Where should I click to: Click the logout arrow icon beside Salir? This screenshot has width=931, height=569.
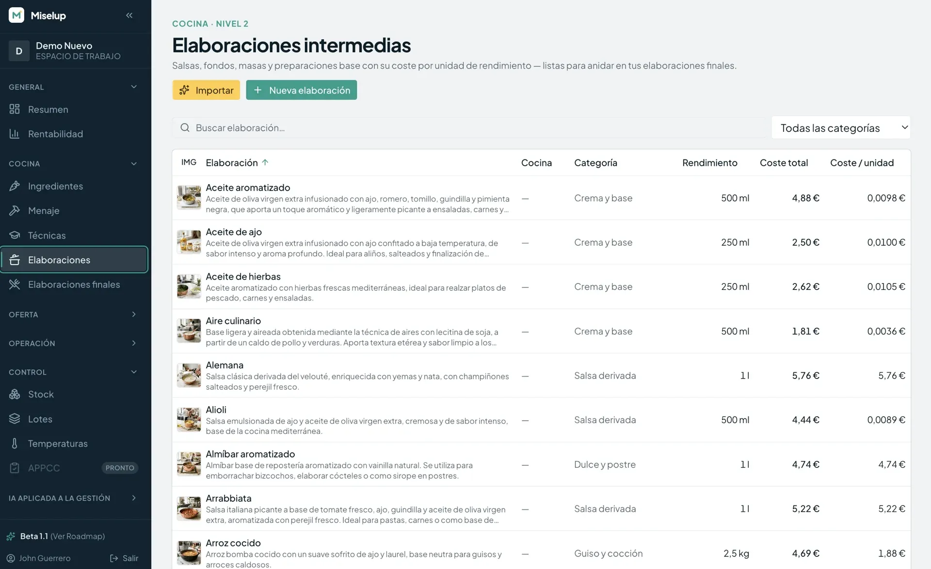tap(114, 558)
